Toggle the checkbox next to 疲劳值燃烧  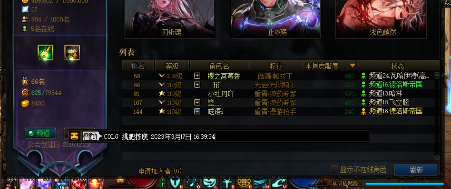point(361,184)
